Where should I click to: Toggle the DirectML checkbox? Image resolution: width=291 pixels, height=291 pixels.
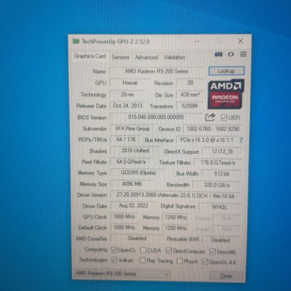[212, 251]
